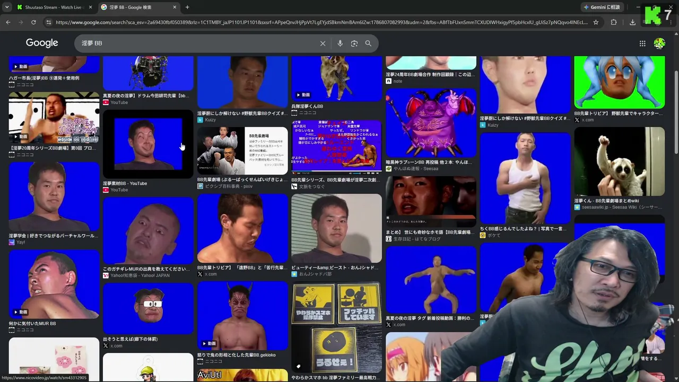Open the ちくBB感じるんでしたよね result title
This screenshot has width=679, height=382.
click(523, 229)
